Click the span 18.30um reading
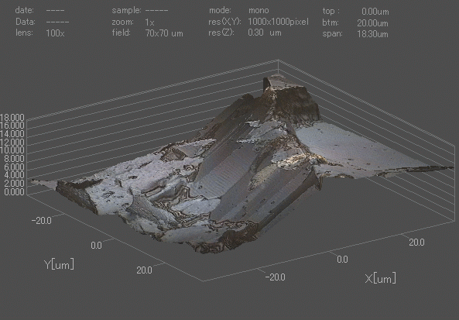Image resolution: width=459 pixels, height=320 pixels. coord(372,34)
